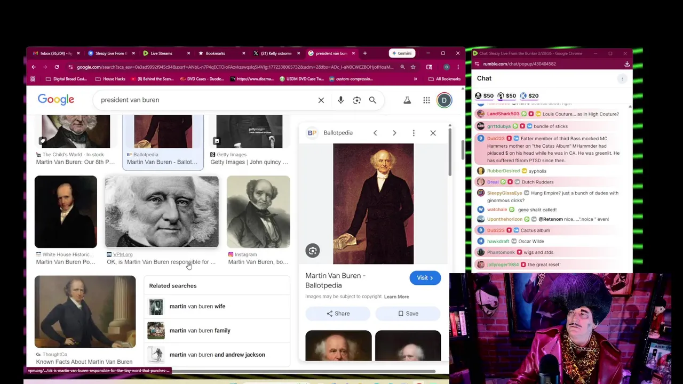
Task: Close the Ballotpedia image preview panel
Action: click(x=433, y=133)
